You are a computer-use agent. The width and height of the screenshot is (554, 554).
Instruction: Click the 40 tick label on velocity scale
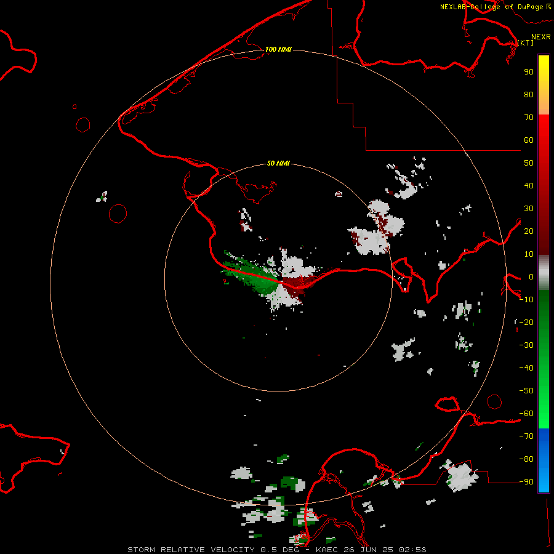click(x=529, y=185)
